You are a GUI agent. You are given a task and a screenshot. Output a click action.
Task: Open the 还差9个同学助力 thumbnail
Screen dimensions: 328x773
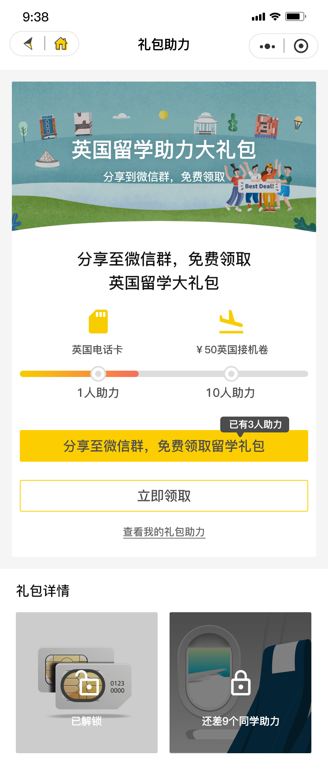(x=240, y=683)
